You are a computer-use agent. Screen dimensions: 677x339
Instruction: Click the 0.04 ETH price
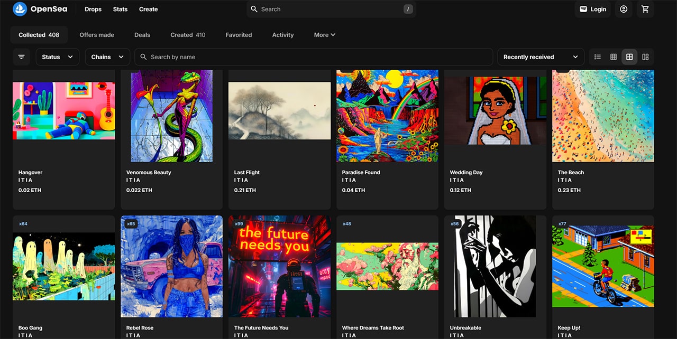pyautogui.click(x=353, y=190)
